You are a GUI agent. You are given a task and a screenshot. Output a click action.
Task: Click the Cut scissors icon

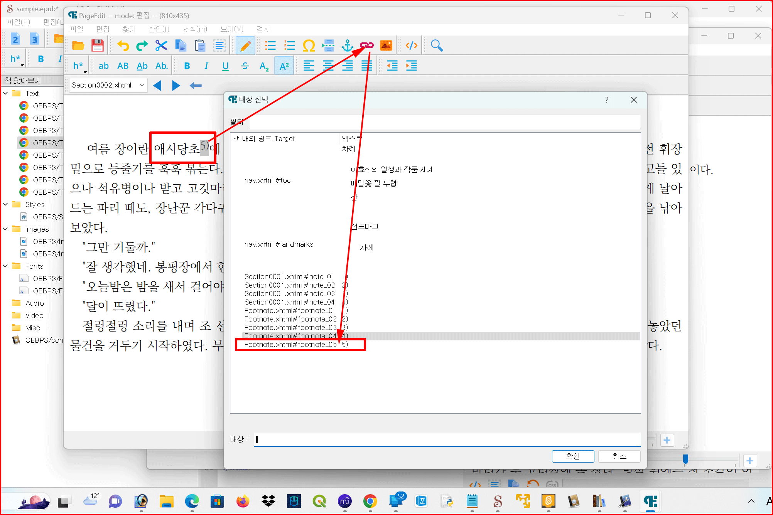[x=161, y=45]
